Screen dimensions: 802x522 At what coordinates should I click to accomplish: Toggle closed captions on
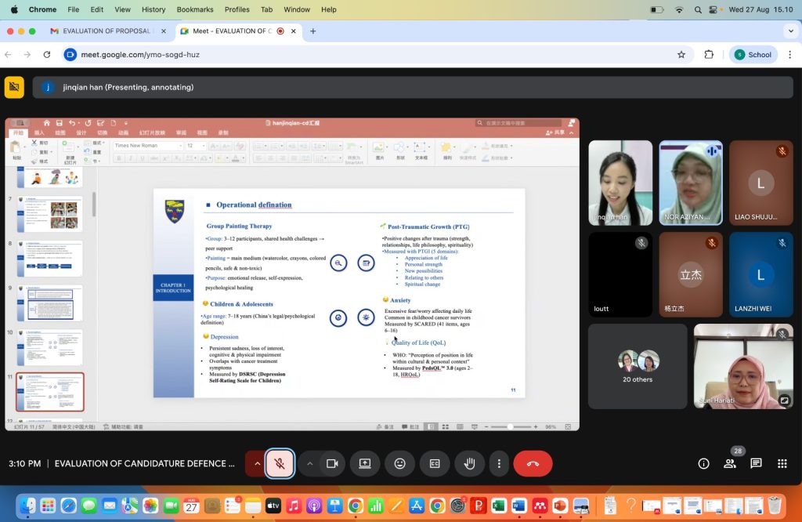tap(434, 463)
